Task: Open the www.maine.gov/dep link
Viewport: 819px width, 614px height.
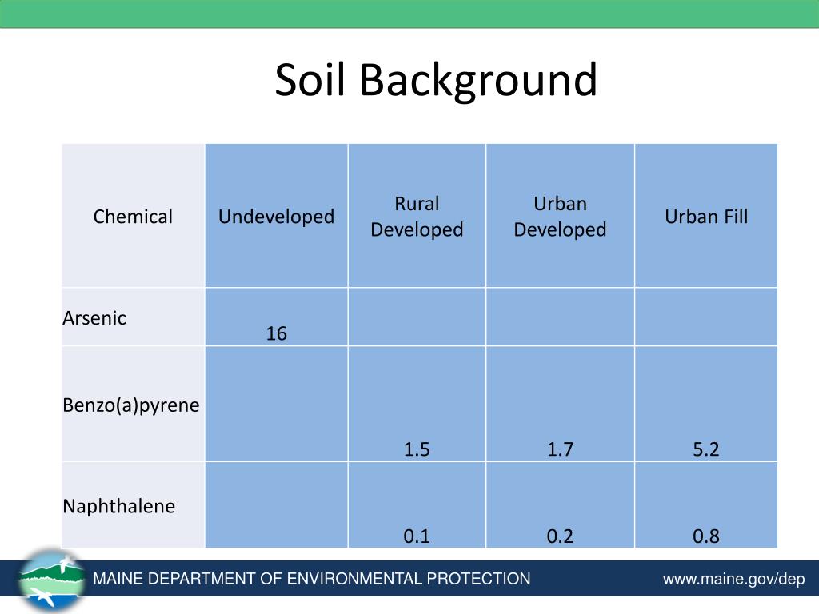Action: click(x=733, y=579)
